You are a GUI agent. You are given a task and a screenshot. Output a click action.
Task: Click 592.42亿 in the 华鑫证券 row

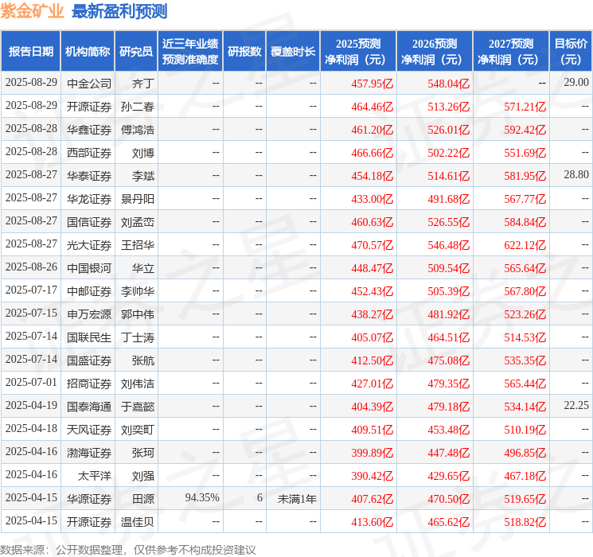click(x=525, y=130)
